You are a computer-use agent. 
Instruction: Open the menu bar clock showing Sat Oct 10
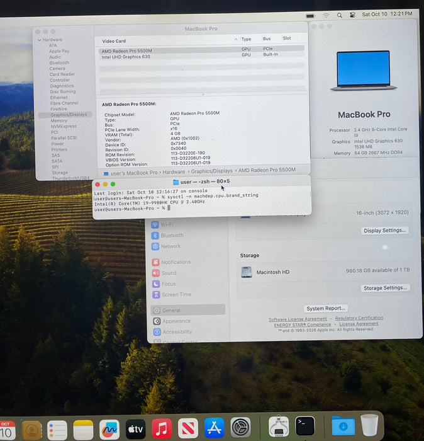tap(387, 14)
